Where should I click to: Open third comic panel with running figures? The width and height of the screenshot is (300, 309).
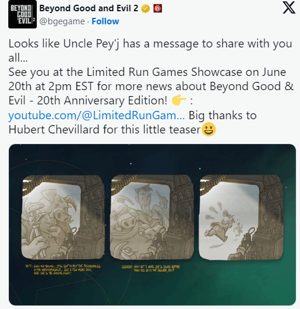click(241, 217)
